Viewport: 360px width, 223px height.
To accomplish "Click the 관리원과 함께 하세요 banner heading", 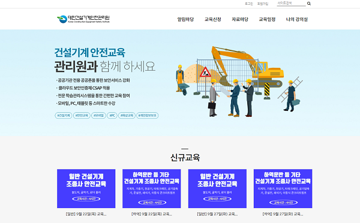I will point(104,67).
